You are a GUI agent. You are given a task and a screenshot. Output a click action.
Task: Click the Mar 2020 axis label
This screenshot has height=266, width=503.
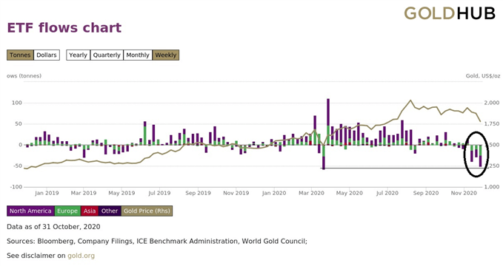311,193
